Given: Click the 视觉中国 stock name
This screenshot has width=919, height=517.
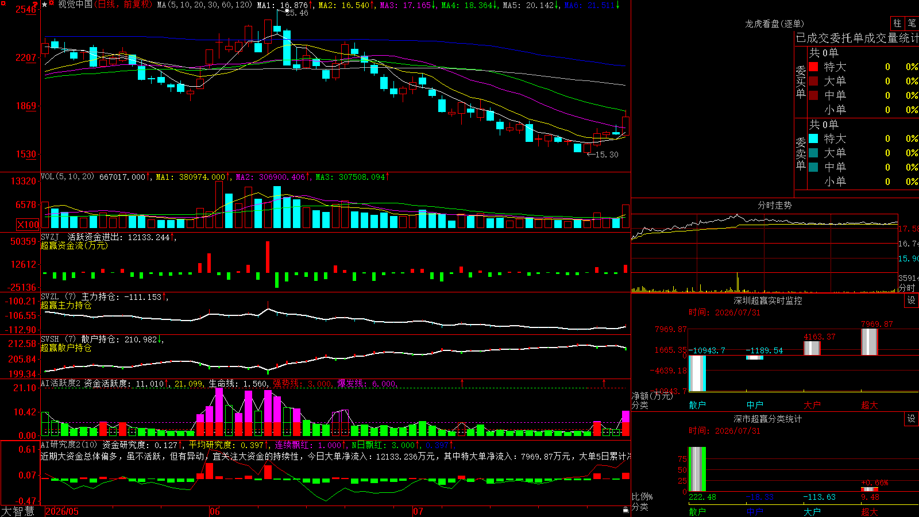Looking at the screenshot, I should click(75, 5).
